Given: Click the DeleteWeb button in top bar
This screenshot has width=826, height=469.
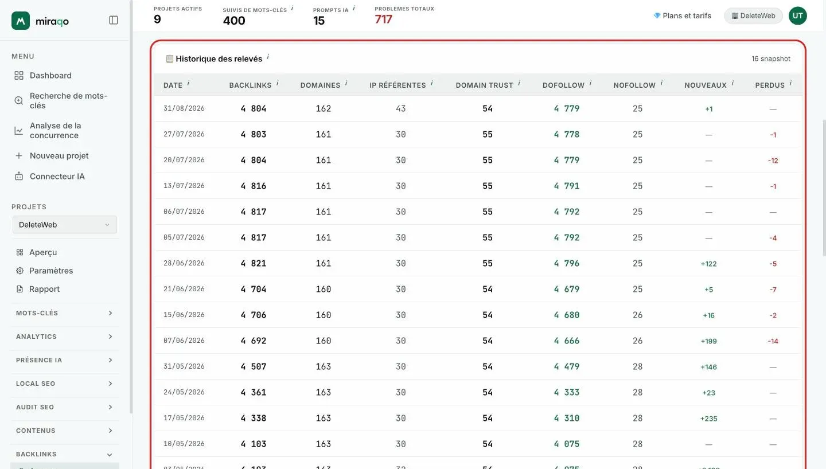Looking at the screenshot, I should point(754,15).
